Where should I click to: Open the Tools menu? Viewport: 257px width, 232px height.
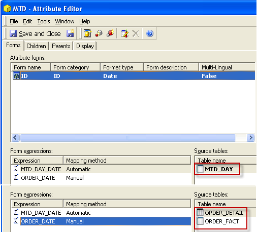44,21
